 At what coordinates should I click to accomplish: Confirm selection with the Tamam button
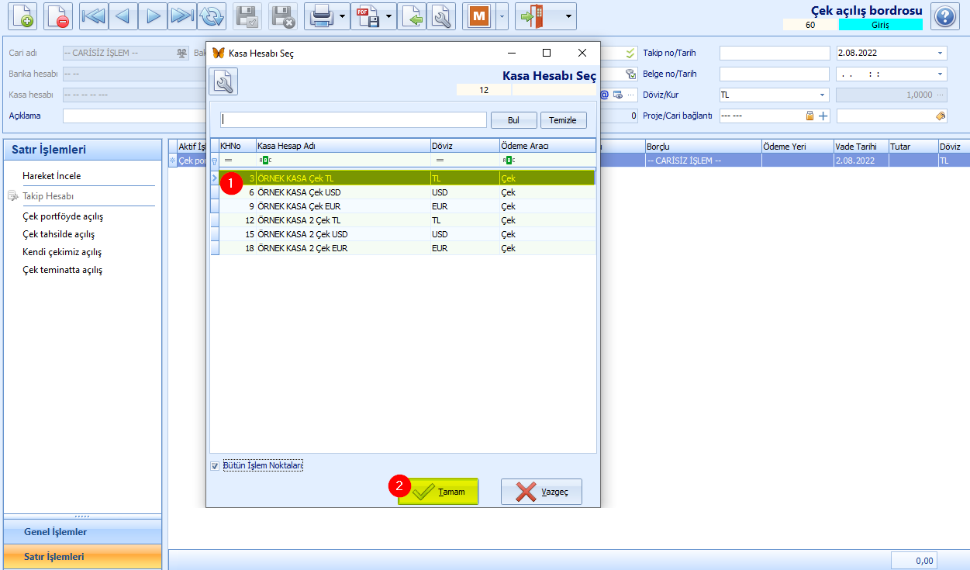(438, 492)
